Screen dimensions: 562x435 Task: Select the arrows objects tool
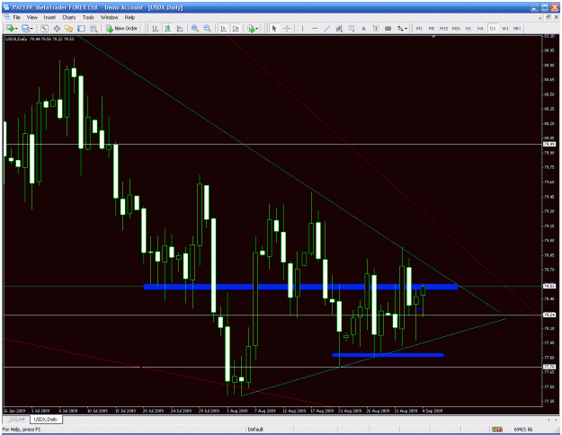pos(400,28)
